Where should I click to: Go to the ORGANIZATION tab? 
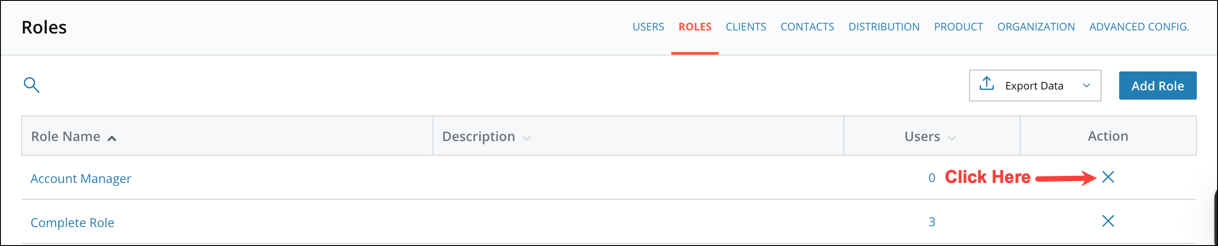coord(1036,27)
